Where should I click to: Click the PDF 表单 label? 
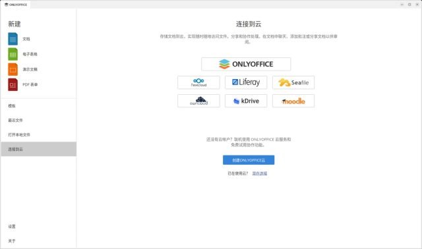pos(30,85)
